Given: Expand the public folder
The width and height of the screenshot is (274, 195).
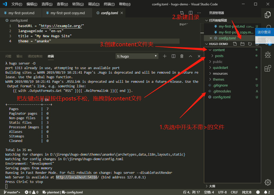Looking at the screenshot, I should pos(210,62).
